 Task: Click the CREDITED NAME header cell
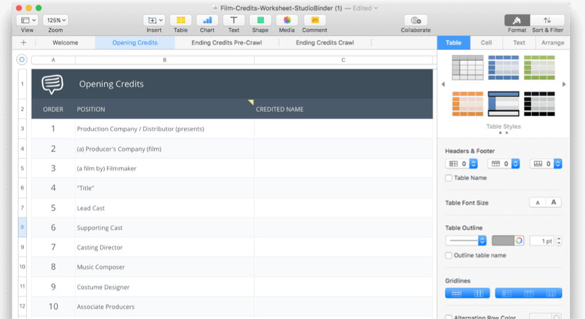(x=344, y=109)
